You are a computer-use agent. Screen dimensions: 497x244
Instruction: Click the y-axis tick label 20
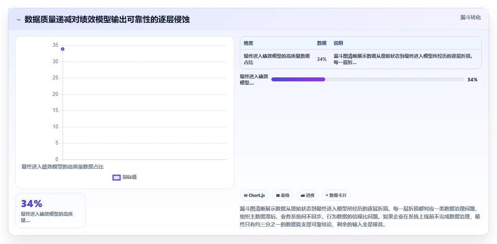coord(55,94)
